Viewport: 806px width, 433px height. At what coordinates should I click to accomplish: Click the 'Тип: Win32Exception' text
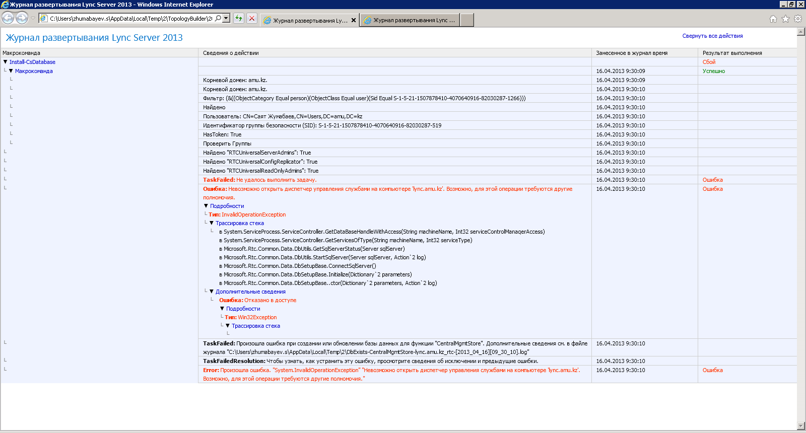(250, 317)
